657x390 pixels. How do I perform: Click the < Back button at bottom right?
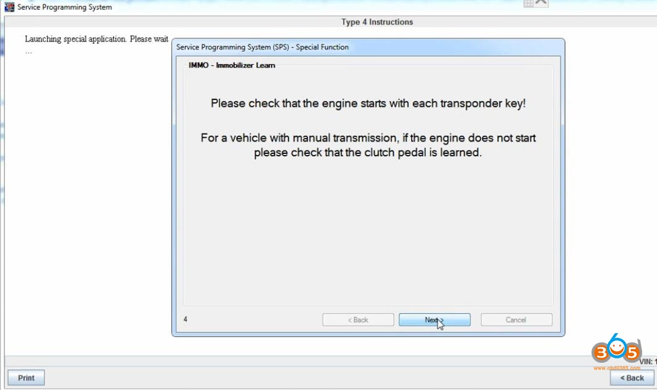(631, 378)
